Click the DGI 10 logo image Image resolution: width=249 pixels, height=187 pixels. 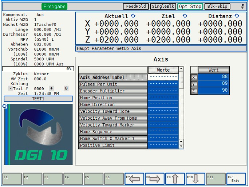(x=38, y=134)
